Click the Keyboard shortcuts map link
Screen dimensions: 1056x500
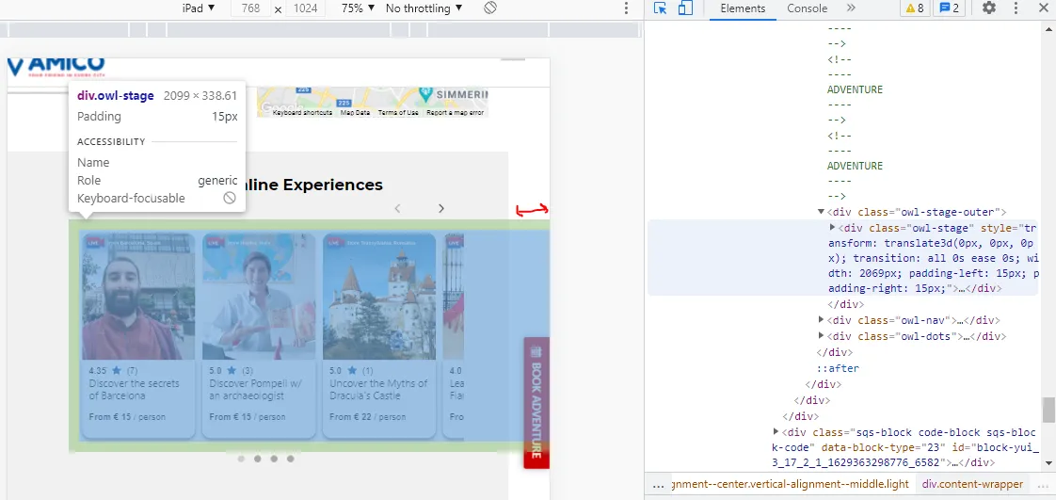[x=302, y=113]
